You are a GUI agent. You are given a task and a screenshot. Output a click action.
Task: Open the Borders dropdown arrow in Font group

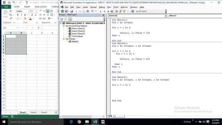pos(20,18)
